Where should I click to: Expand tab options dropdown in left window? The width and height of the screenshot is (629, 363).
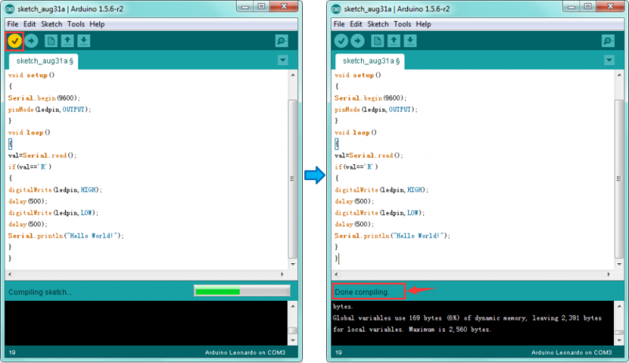(283, 60)
